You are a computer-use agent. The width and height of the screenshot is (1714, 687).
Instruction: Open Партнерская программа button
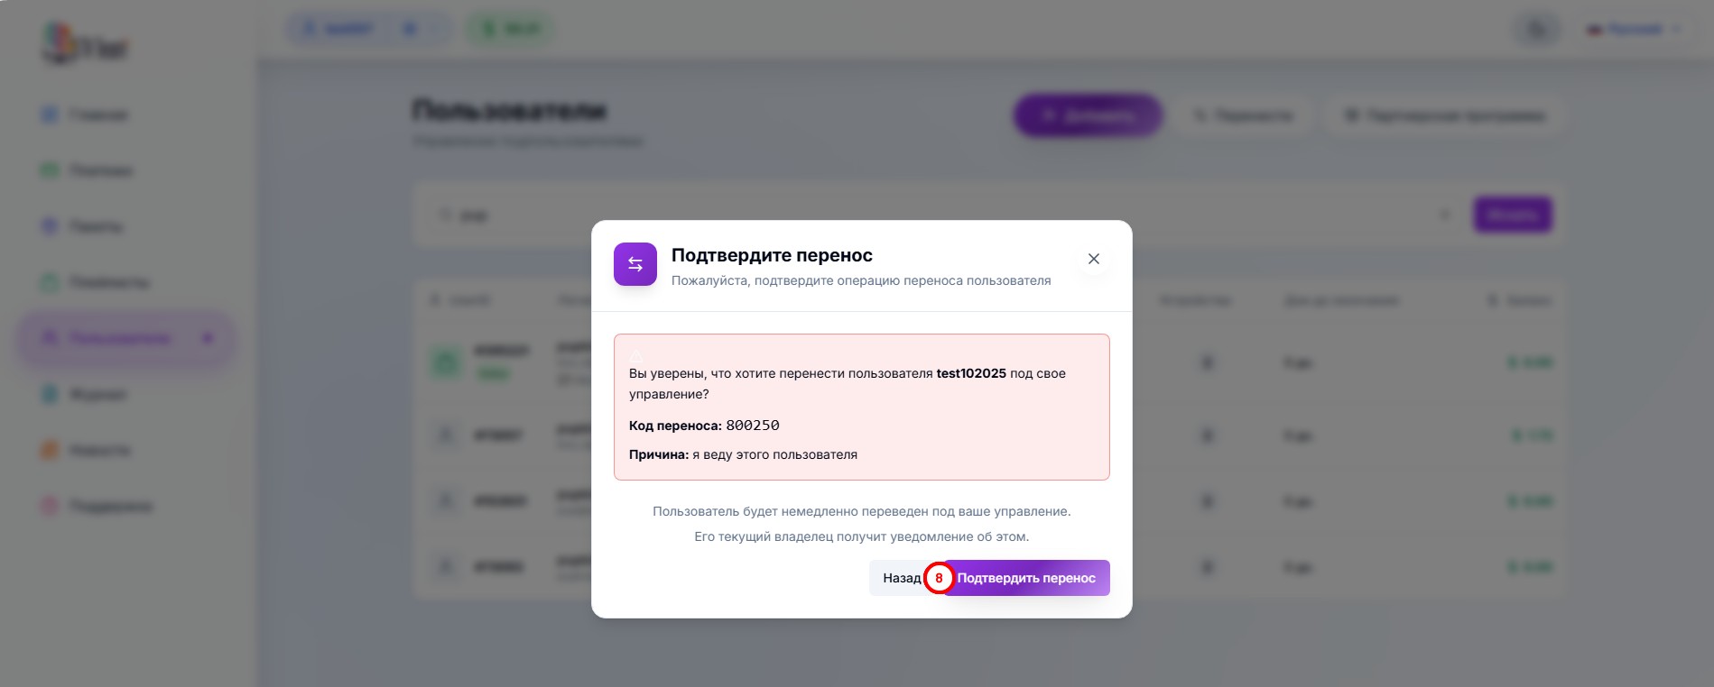click(1444, 115)
